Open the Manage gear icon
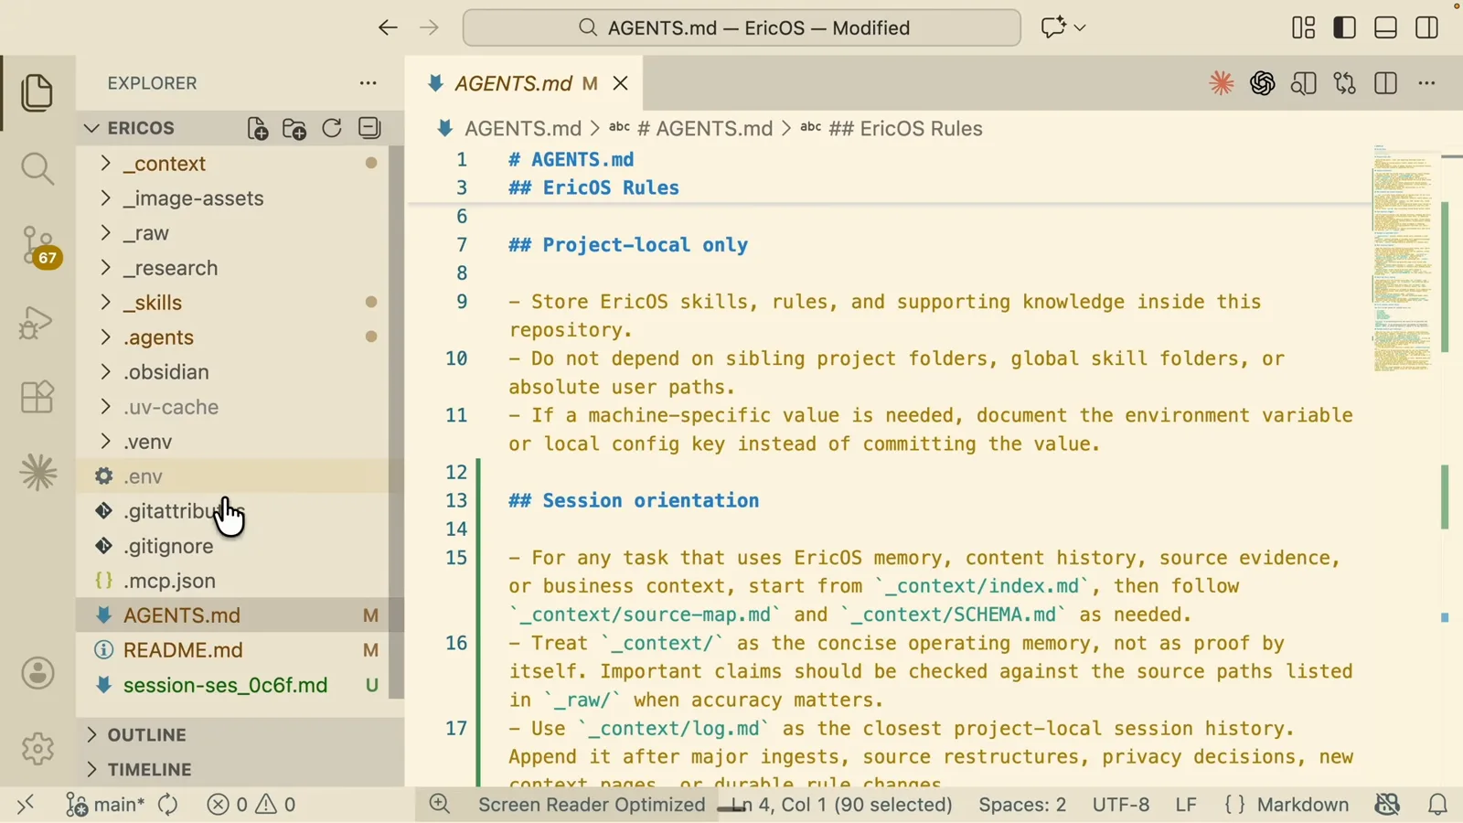The height and width of the screenshot is (823, 1463). (x=37, y=748)
